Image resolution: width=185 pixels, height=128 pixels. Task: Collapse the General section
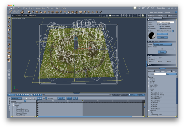(x=149, y=20)
